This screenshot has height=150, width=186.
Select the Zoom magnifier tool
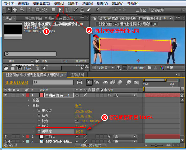(x=22, y=10)
